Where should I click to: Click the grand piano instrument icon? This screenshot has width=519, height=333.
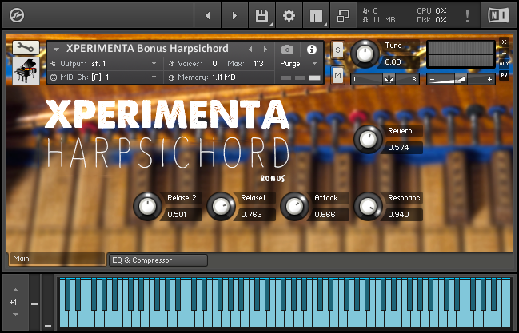tap(26, 71)
